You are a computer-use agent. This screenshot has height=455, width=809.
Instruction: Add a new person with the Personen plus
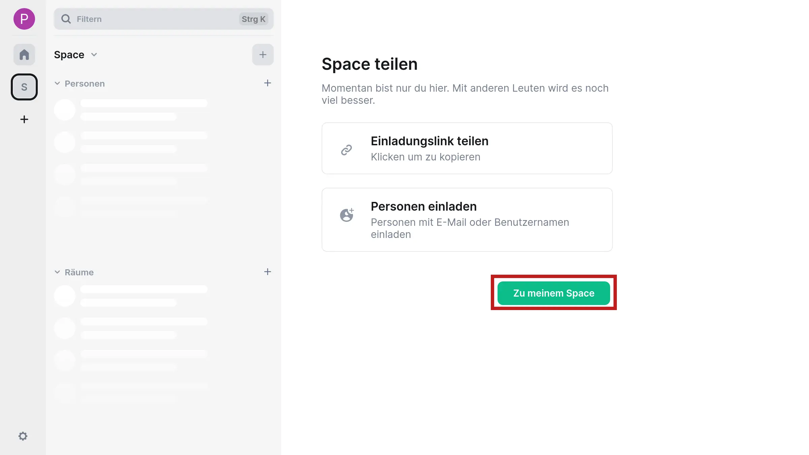click(267, 83)
